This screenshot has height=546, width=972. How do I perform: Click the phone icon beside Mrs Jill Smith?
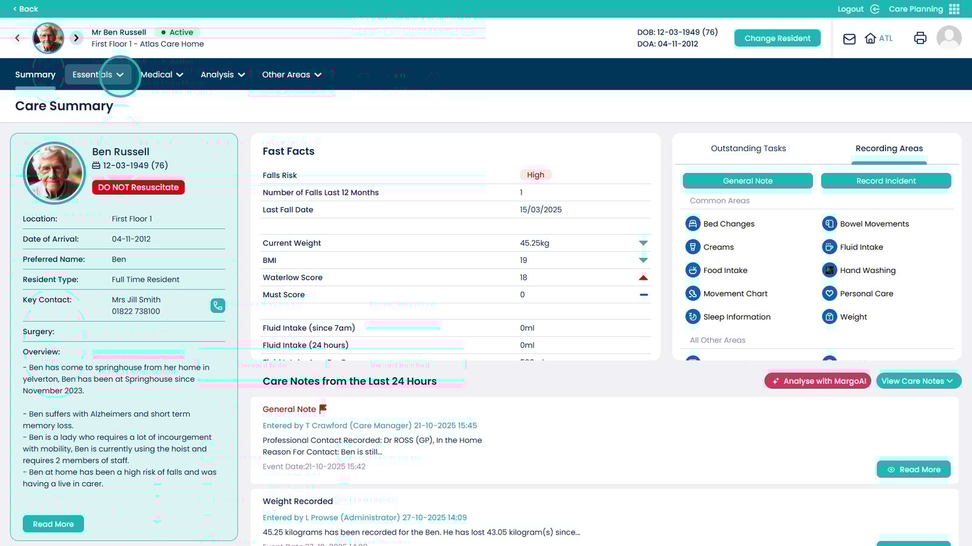217,306
